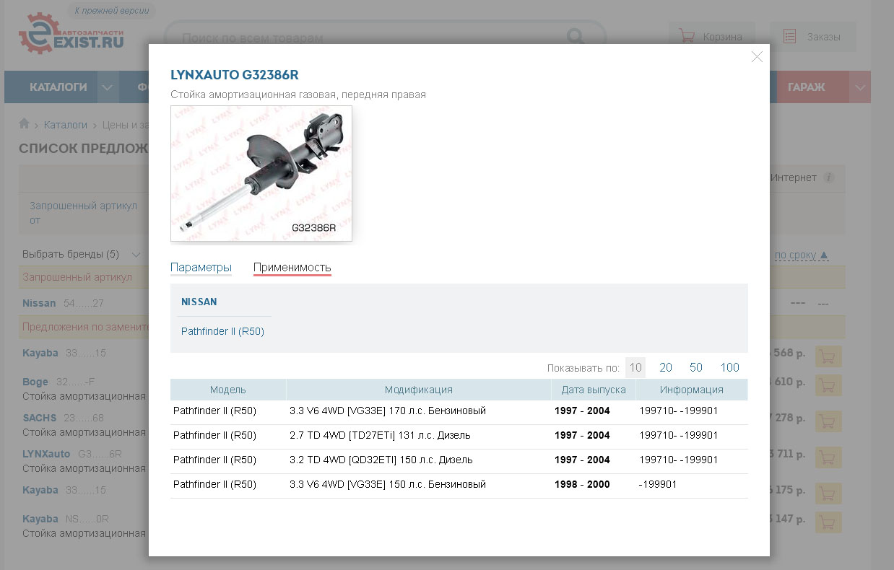Open the Заказы orders button

point(812,37)
